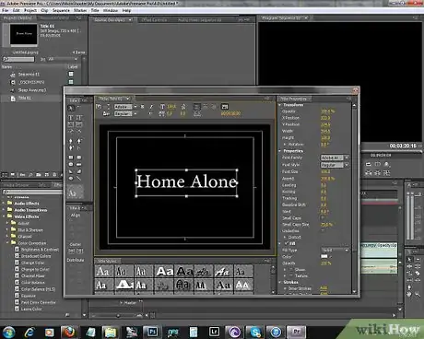The image size is (424, 339).
Task: Click the Tab Stops icon
Action: point(197,114)
